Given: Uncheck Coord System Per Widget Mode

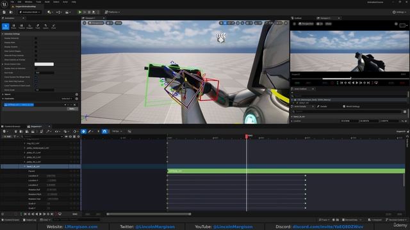Looking at the screenshot, I should 36,77.
